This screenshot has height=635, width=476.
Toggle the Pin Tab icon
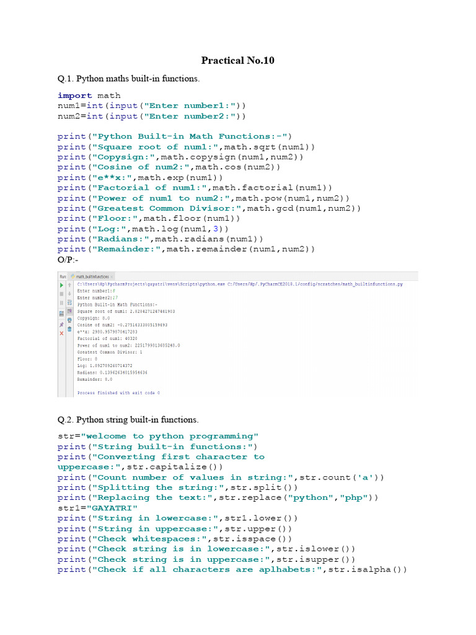pos(61,324)
